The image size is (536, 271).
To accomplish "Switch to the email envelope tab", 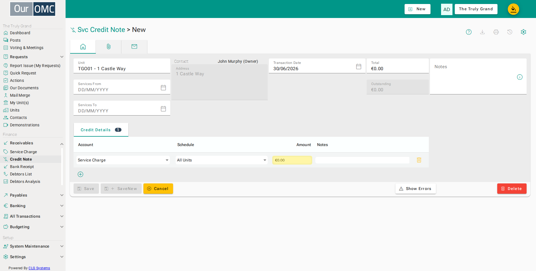I will 134,46.
